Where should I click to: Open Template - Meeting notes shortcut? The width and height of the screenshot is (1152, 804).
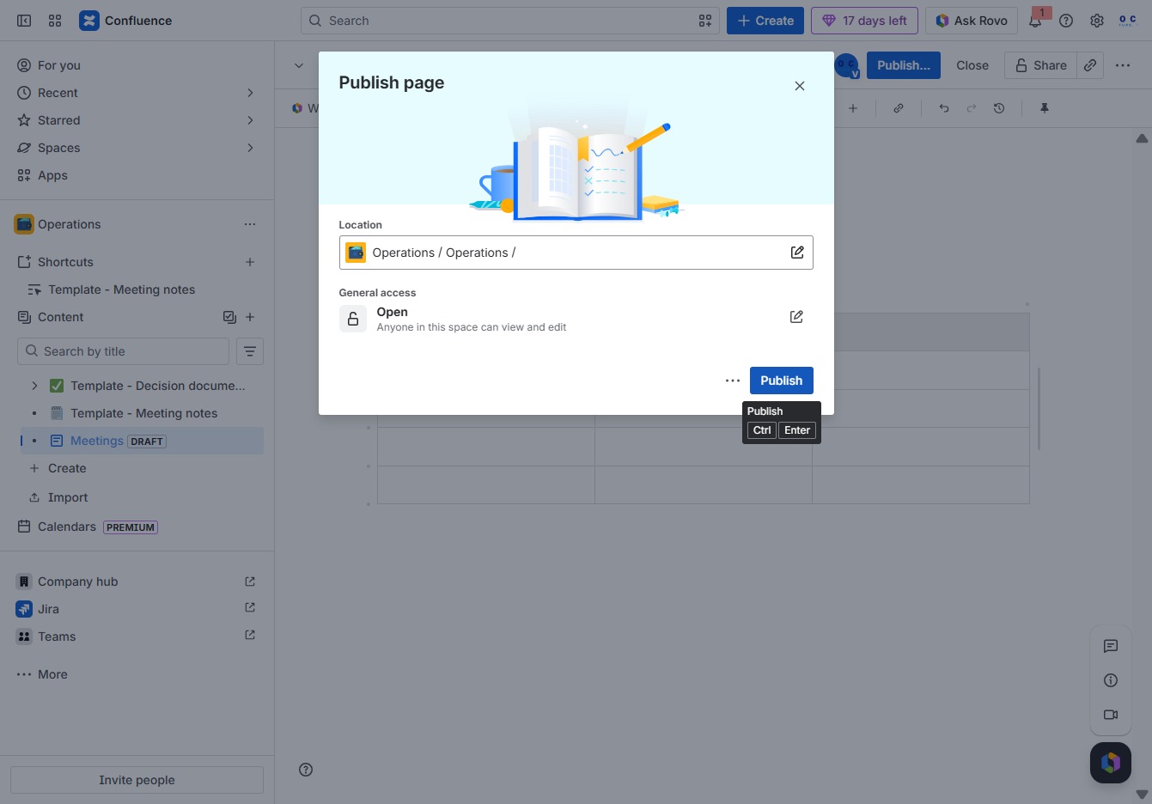[x=137, y=289]
